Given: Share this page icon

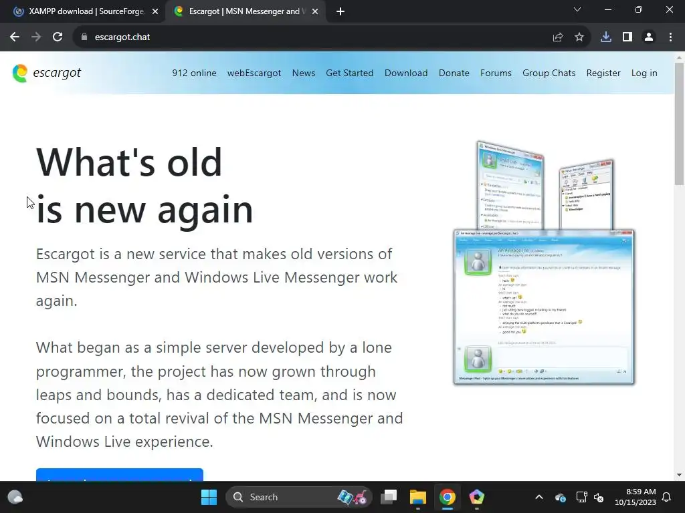Looking at the screenshot, I should coord(557,37).
